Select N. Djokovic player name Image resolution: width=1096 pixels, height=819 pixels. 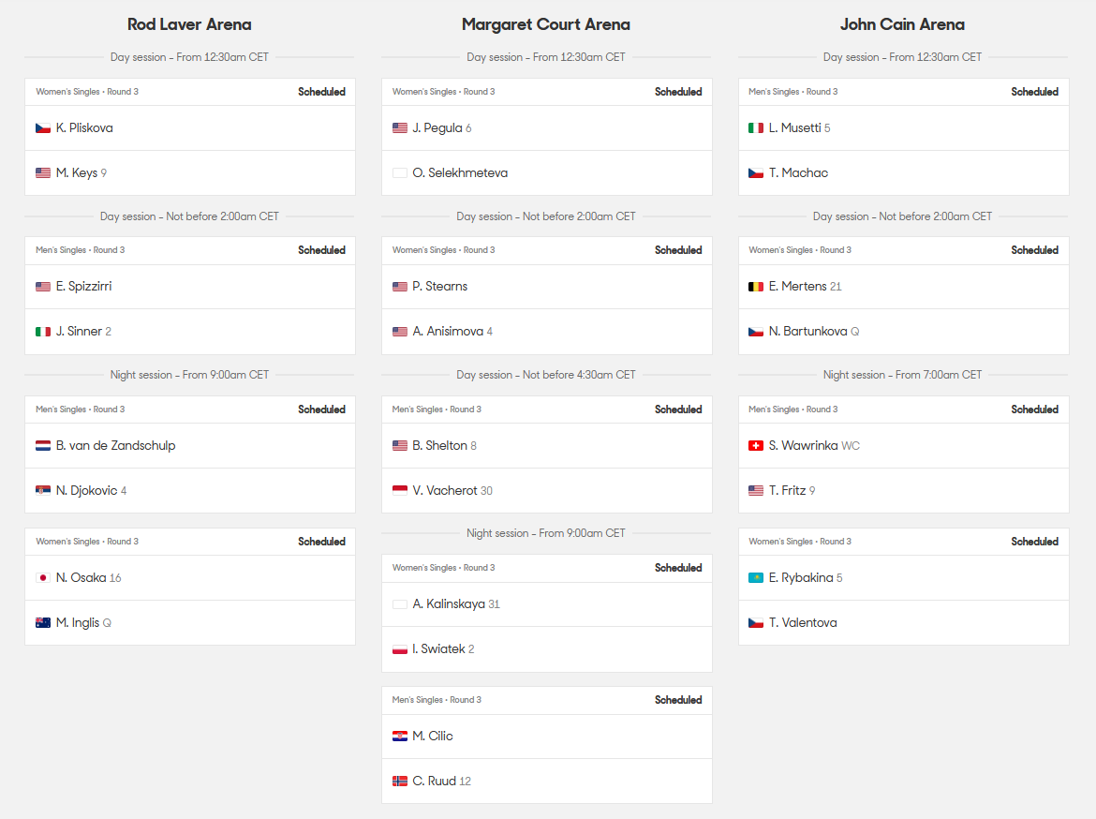(x=87, y=490)
